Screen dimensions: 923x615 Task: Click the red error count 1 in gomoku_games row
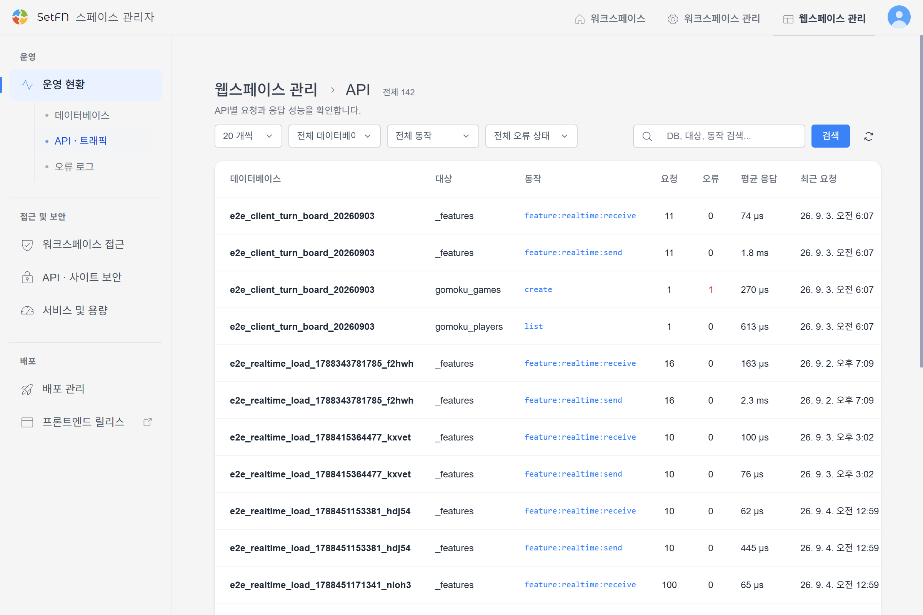pyautogui.click(x=710, y=290)
